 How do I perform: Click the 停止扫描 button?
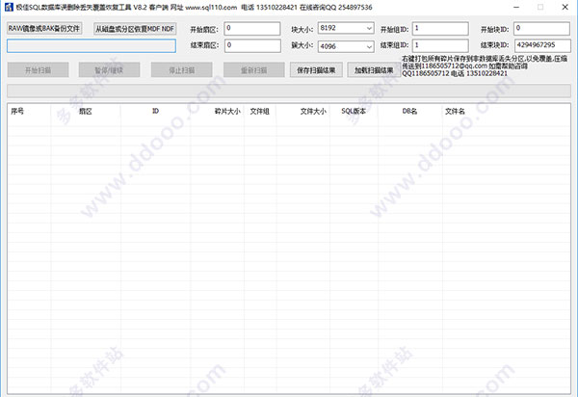tap(181, 70)
